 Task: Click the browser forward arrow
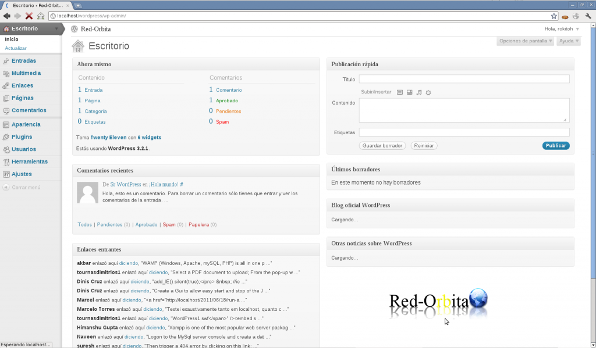[x=17, y=16]
